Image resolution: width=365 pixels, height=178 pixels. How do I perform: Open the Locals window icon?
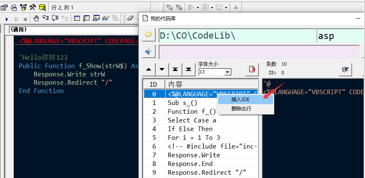77,18
